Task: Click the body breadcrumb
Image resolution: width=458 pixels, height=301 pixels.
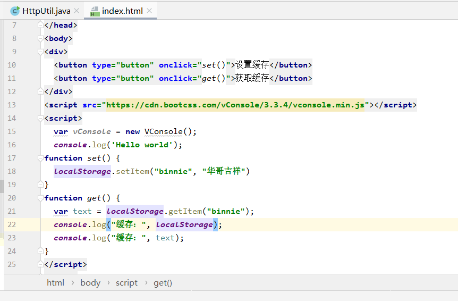Action: point(90,282)
